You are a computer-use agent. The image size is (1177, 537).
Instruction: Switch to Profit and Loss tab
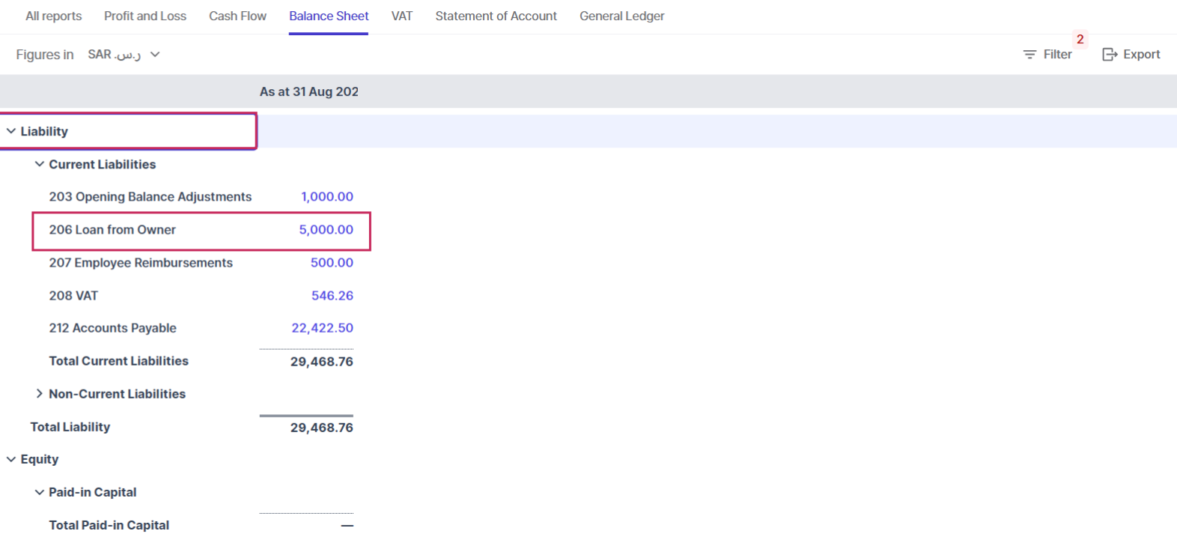point(145,16)
